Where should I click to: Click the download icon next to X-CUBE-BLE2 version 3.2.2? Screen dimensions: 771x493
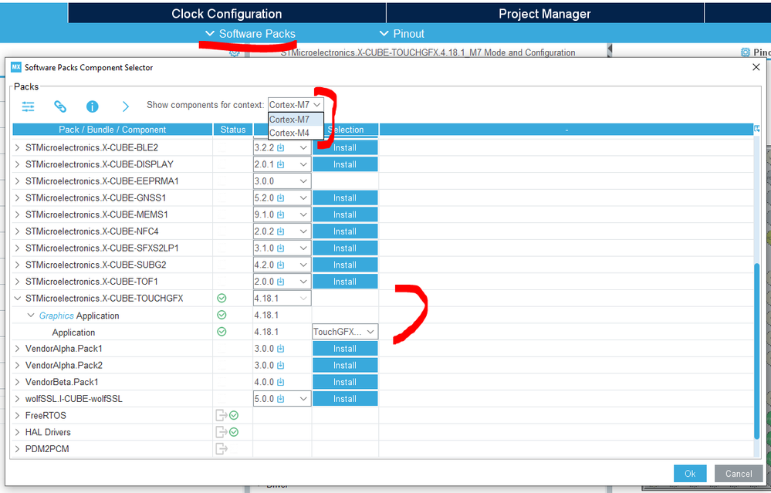point(281,147)
